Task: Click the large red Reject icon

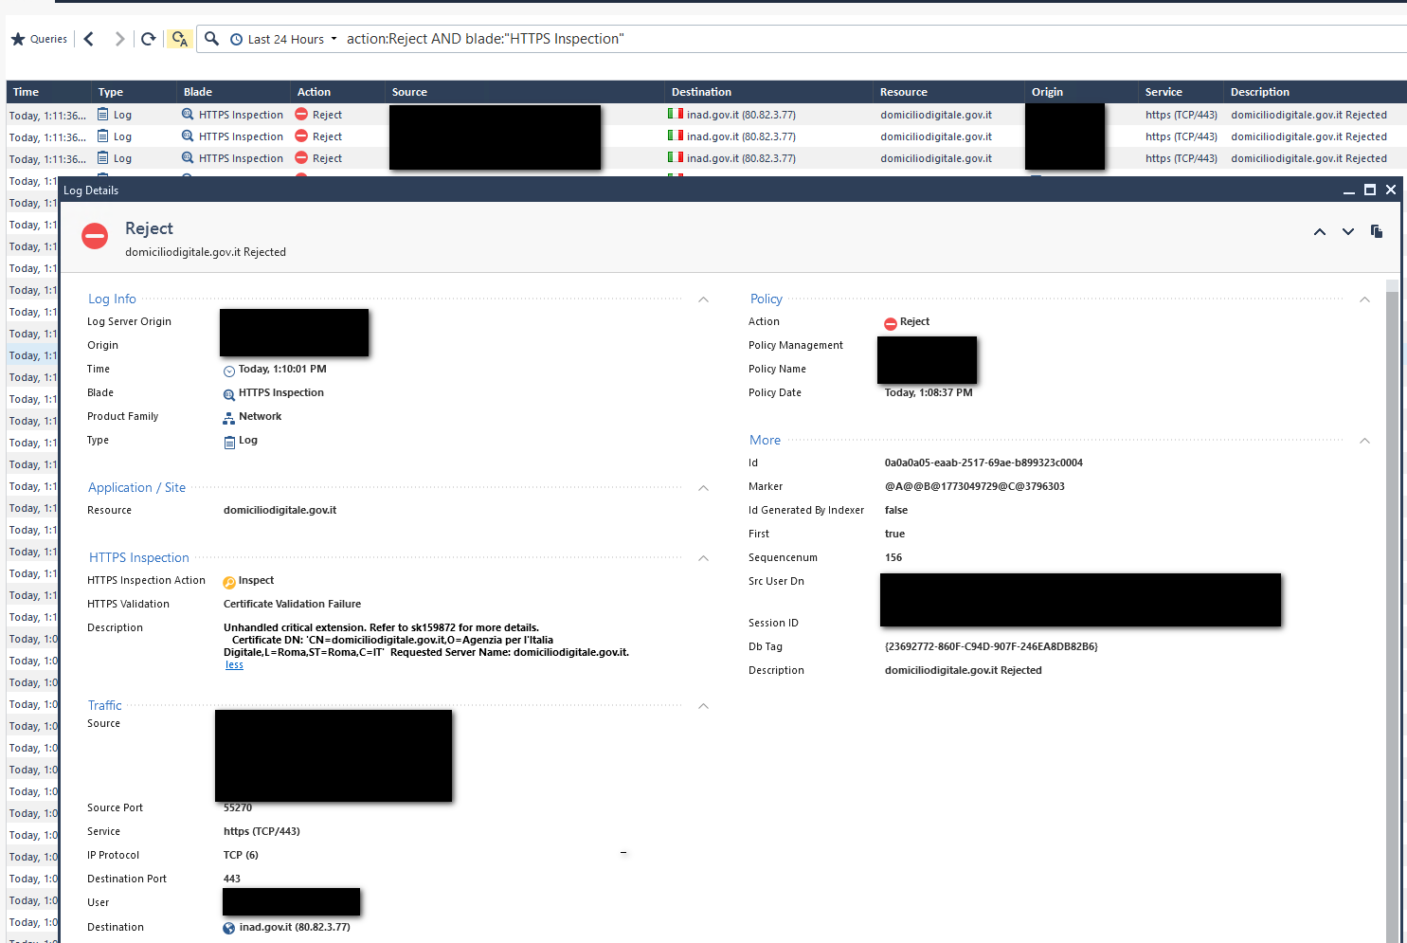Action: point(95,236)
